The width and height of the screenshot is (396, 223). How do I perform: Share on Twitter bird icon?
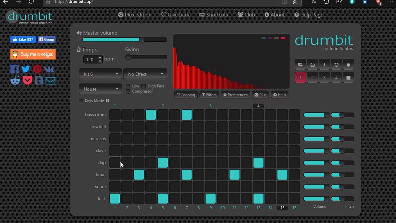[x=26, y=69]
